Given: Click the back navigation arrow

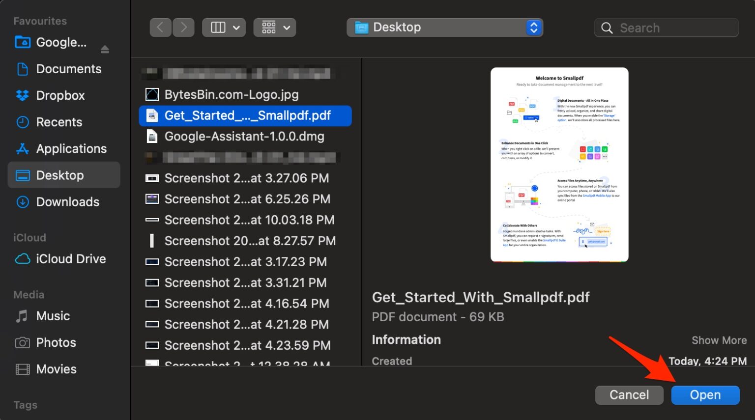Looking at the screenshot, I should 160,28.
